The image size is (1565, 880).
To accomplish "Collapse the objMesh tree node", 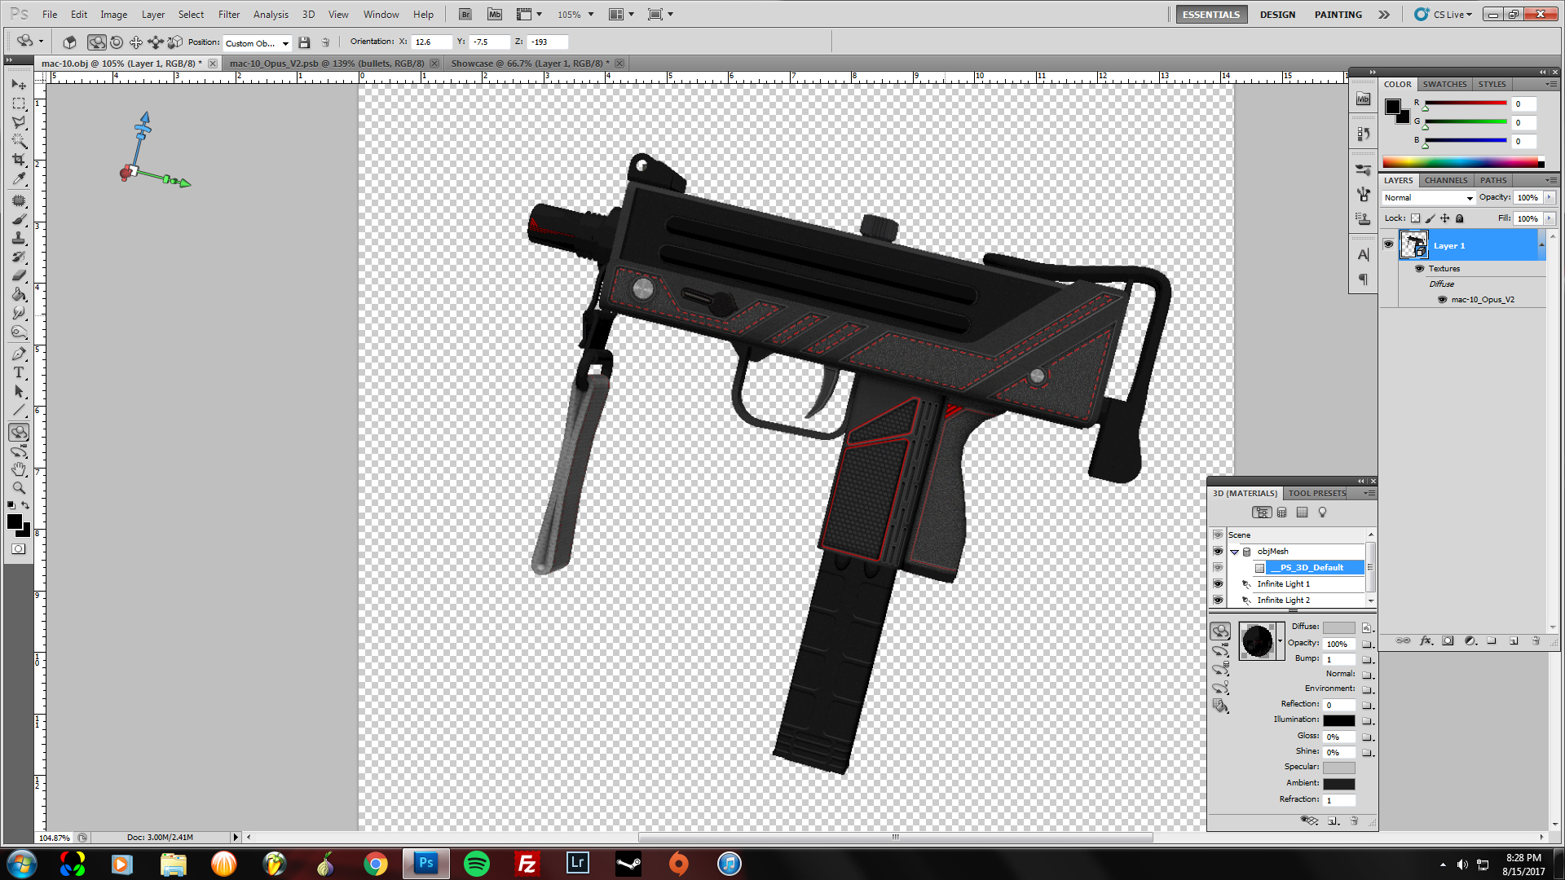I will click(x=1234, y=552).
